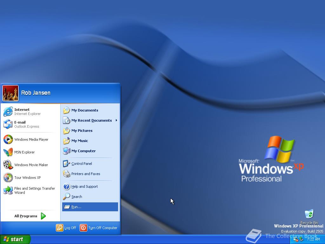325x244 pixels.
Task: Open Files and Settings Transfer Wizard icon
Action: [8, 190]
